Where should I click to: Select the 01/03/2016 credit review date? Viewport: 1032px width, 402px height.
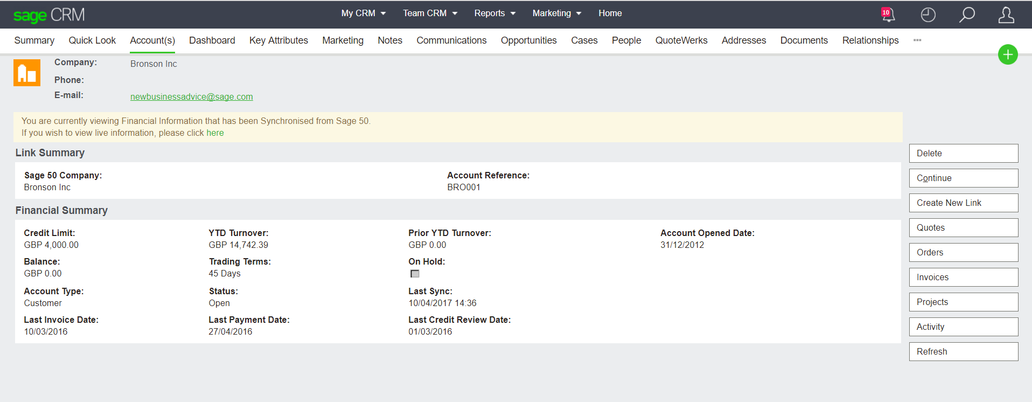pyautogui.click(x=430, y=332)
